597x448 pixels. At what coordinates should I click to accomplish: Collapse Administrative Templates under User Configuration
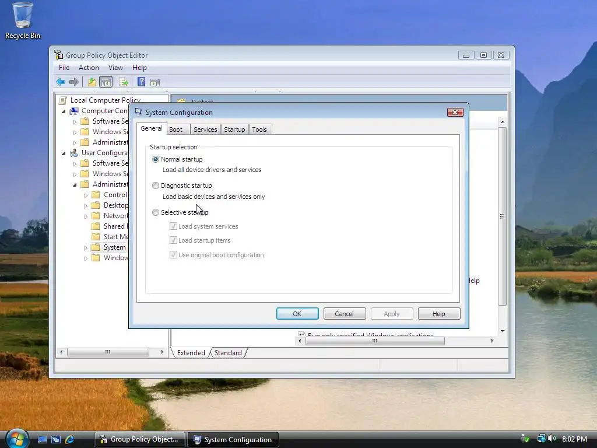click(75, 185)
